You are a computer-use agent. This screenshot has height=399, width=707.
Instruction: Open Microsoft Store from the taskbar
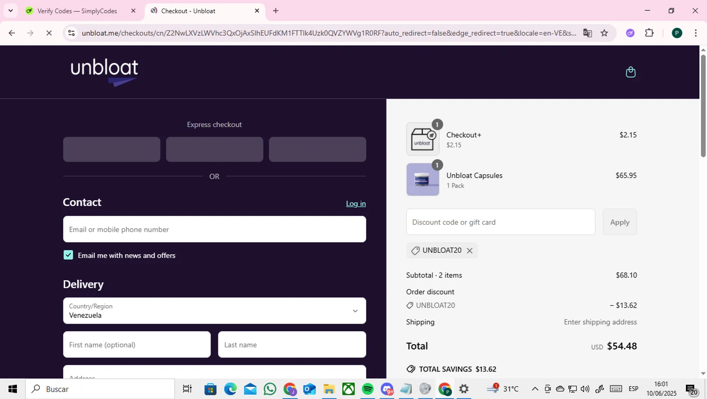click(x=210, y=389)
